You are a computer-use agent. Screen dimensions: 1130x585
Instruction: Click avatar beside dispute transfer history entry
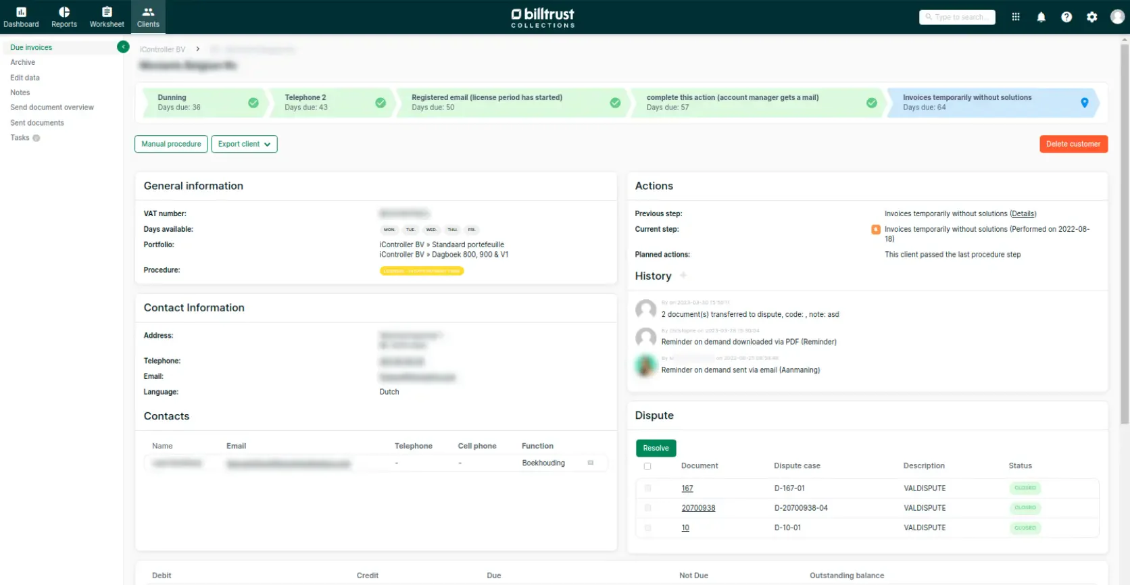646,309
